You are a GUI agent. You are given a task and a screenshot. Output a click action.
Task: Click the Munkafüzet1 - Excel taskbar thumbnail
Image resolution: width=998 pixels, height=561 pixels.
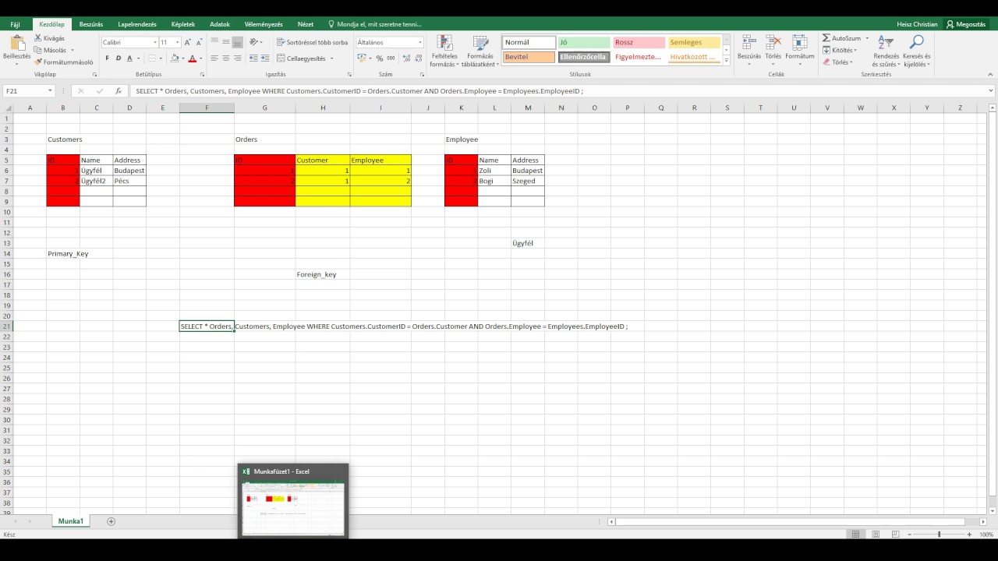pyautogui.click(x=293, y=501)
